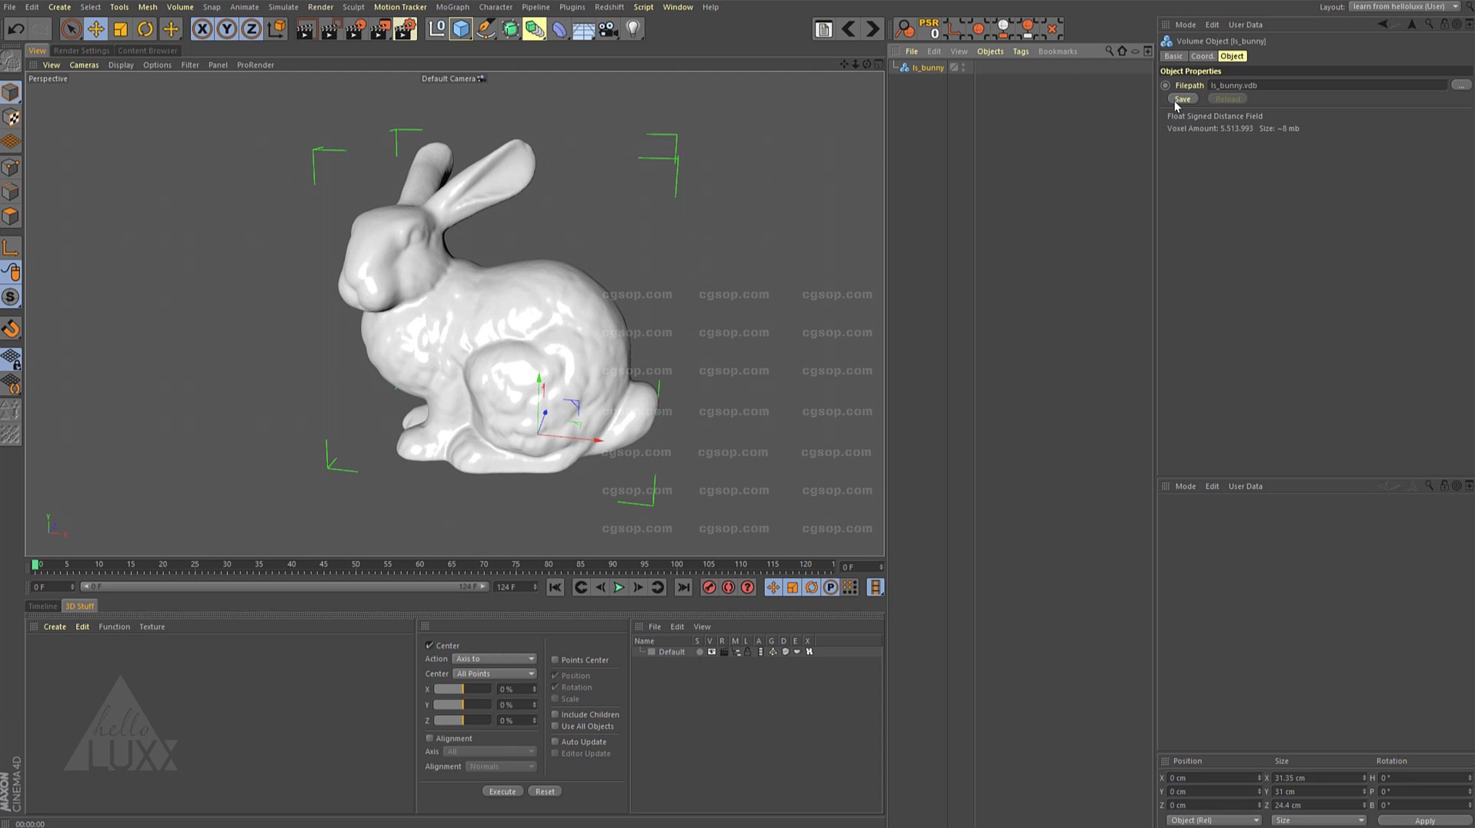This screenshot has height=828, width=1475.
Task: Switch to the Coord. tab
Action: pos(1202,56)
